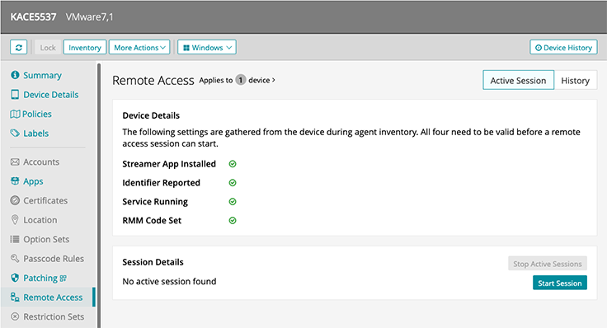Image resolution: width=607 pixels, height=328 pixels.
Task: Click the VMware7,1 model text
Action: click(x=89, y=17)
